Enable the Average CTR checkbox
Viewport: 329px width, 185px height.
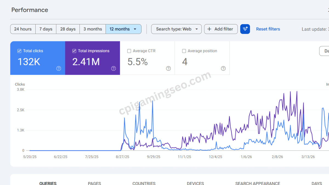click(x=129, y=51)
